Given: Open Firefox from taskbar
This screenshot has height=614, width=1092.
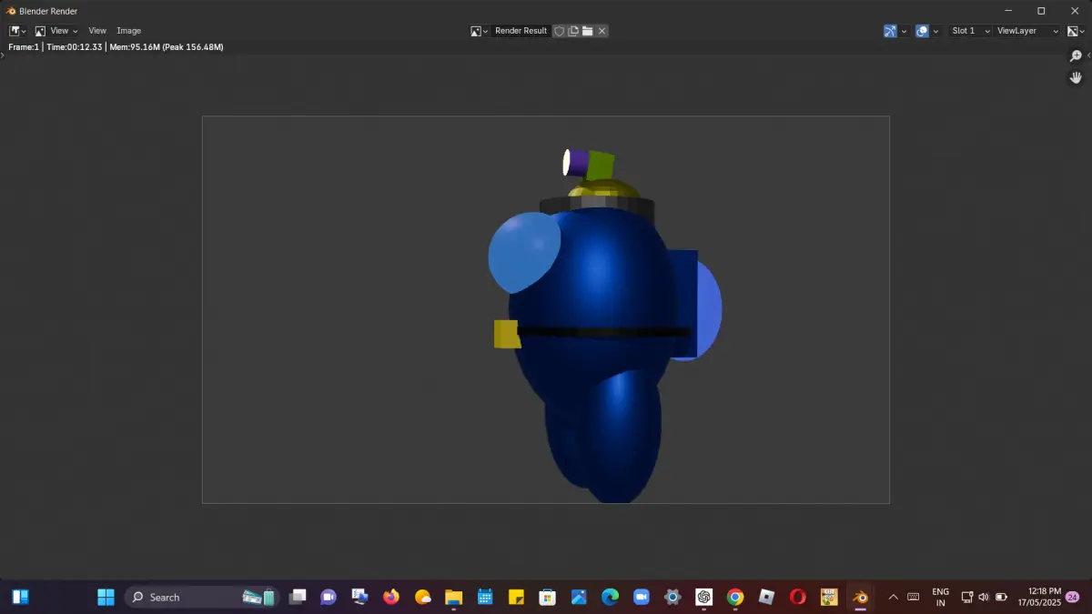Looking at the screenshot, I should (x=391, y=597).
